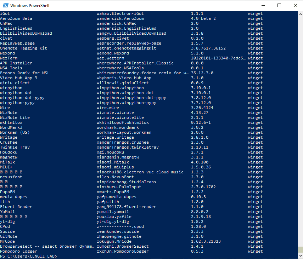
Task: Click 'xiaozhu188.electron-vue-cloud-music' ID
Action: [x=140, y=172]
